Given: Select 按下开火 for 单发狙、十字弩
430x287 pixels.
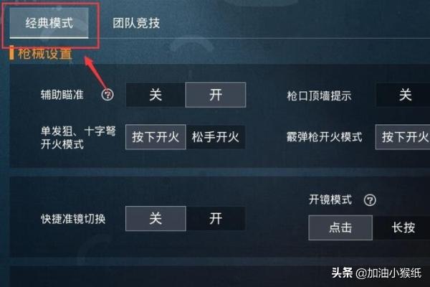Looking at the screenshot, I should pos(156,137).
